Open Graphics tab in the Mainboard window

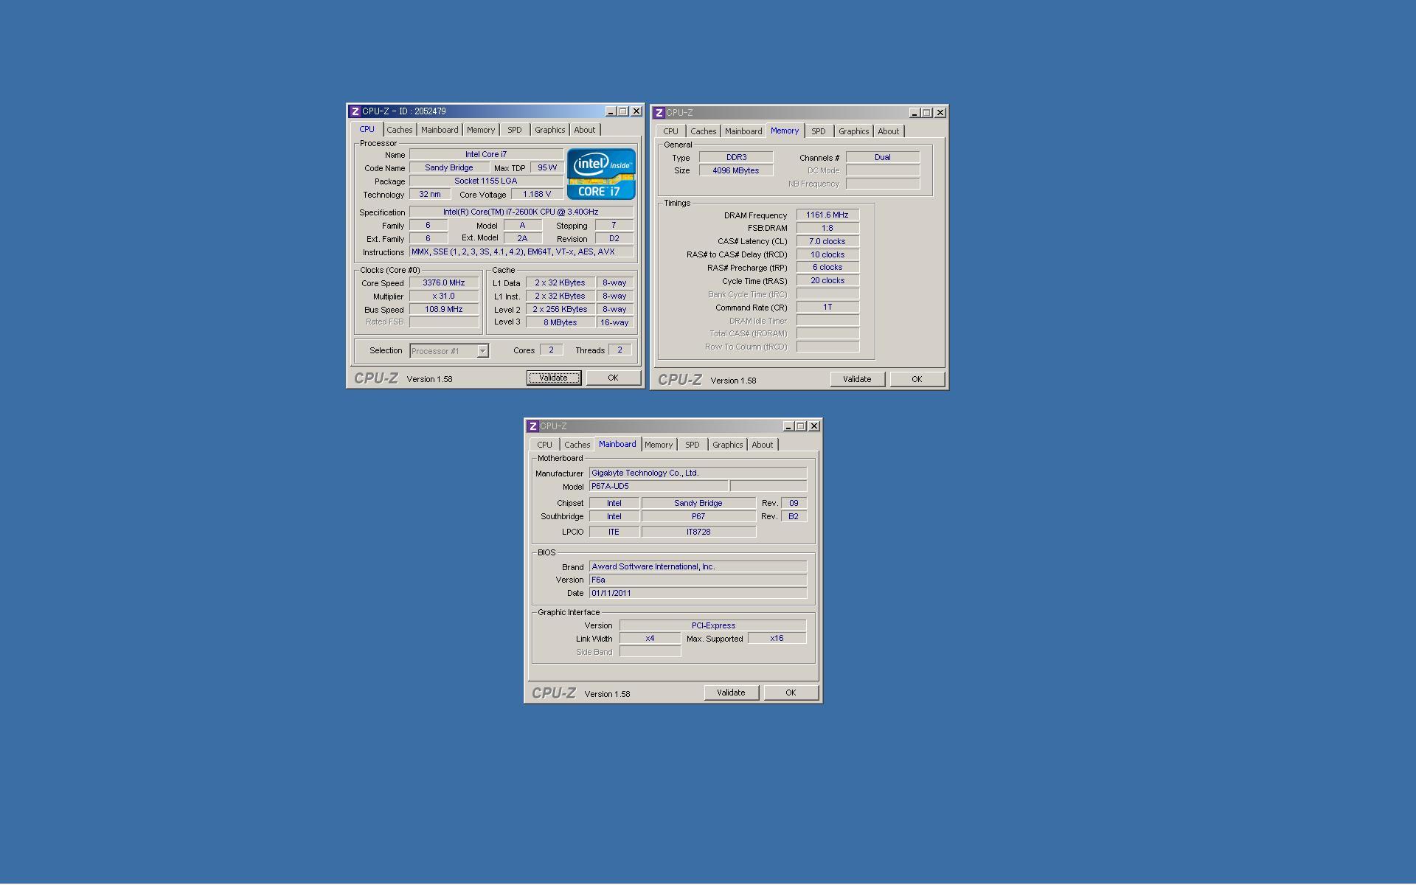[728, 445]
